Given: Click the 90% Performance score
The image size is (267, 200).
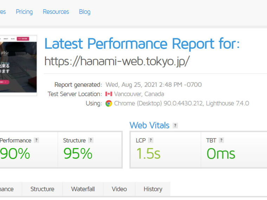Looking at the screenshot, I should point(15,154).
